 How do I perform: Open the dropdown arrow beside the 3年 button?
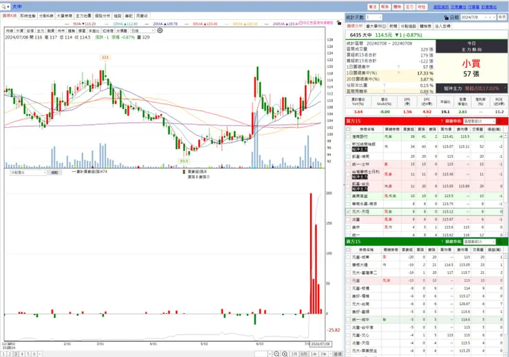[x=330, y=354]
